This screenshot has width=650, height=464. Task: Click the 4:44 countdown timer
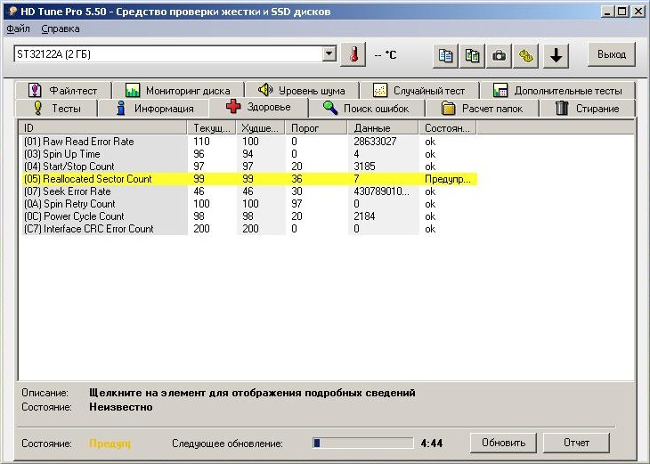pyautogui.click(x=432, y=444)
